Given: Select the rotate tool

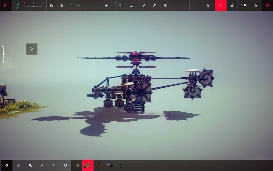Looking at the screenshot, I should pos(120,5).
